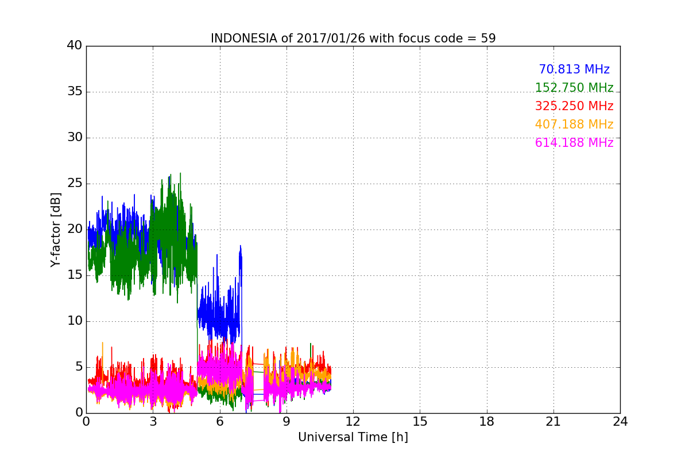This screenshot has height=459, width=689.
Task: Click y-axis tick value 20
Action: click(75, 229)
